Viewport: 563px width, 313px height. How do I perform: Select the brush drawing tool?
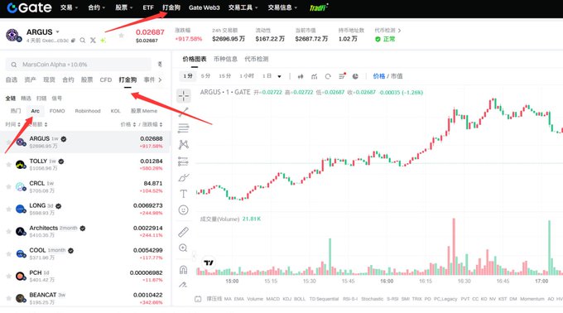pyautogui.click(x=184, y=178)
